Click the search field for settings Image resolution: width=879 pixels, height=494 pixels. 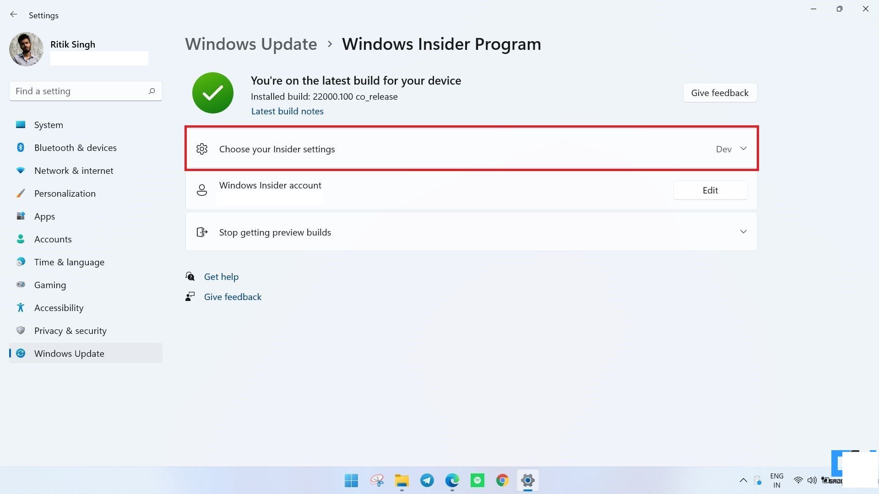[85, 91]
